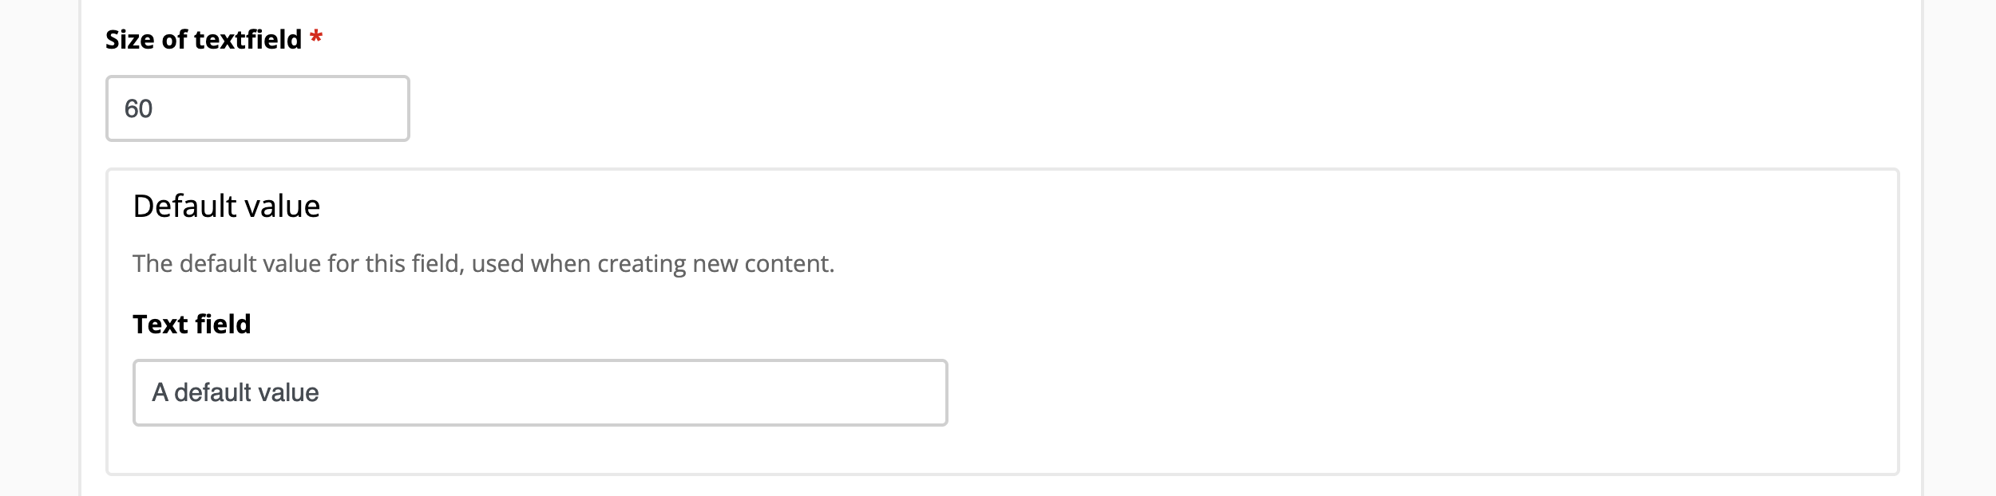This screenshot has height=496, width=1996.
Task: Click the Size of textfield input box
Action: pyautogui.click(x=257, y=108)
